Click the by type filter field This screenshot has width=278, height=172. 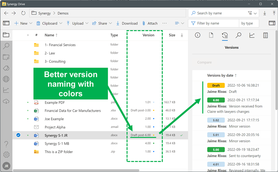(249, 23)
